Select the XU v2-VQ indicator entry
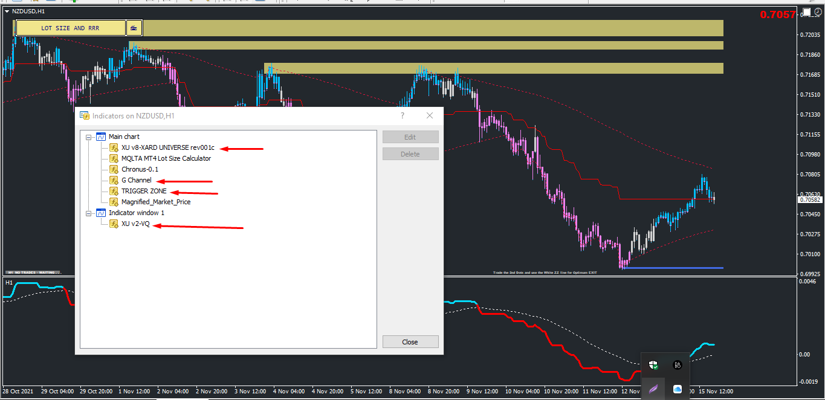825x400 pixels. [135, 224]
